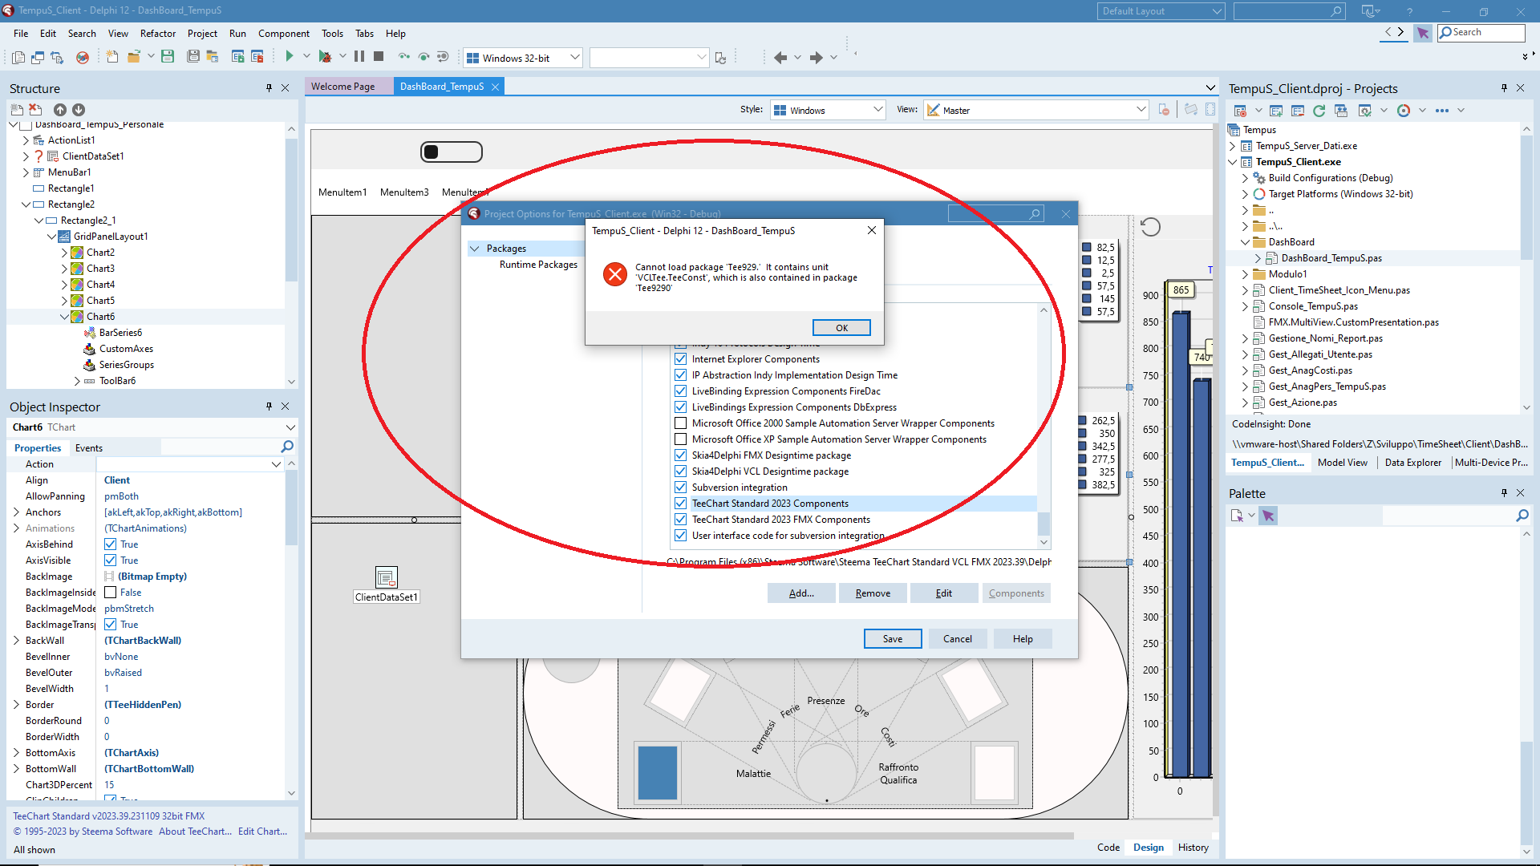The image size is (1540, 866).
Task: Click the Pause program toolbar icon
Action: 359,56
